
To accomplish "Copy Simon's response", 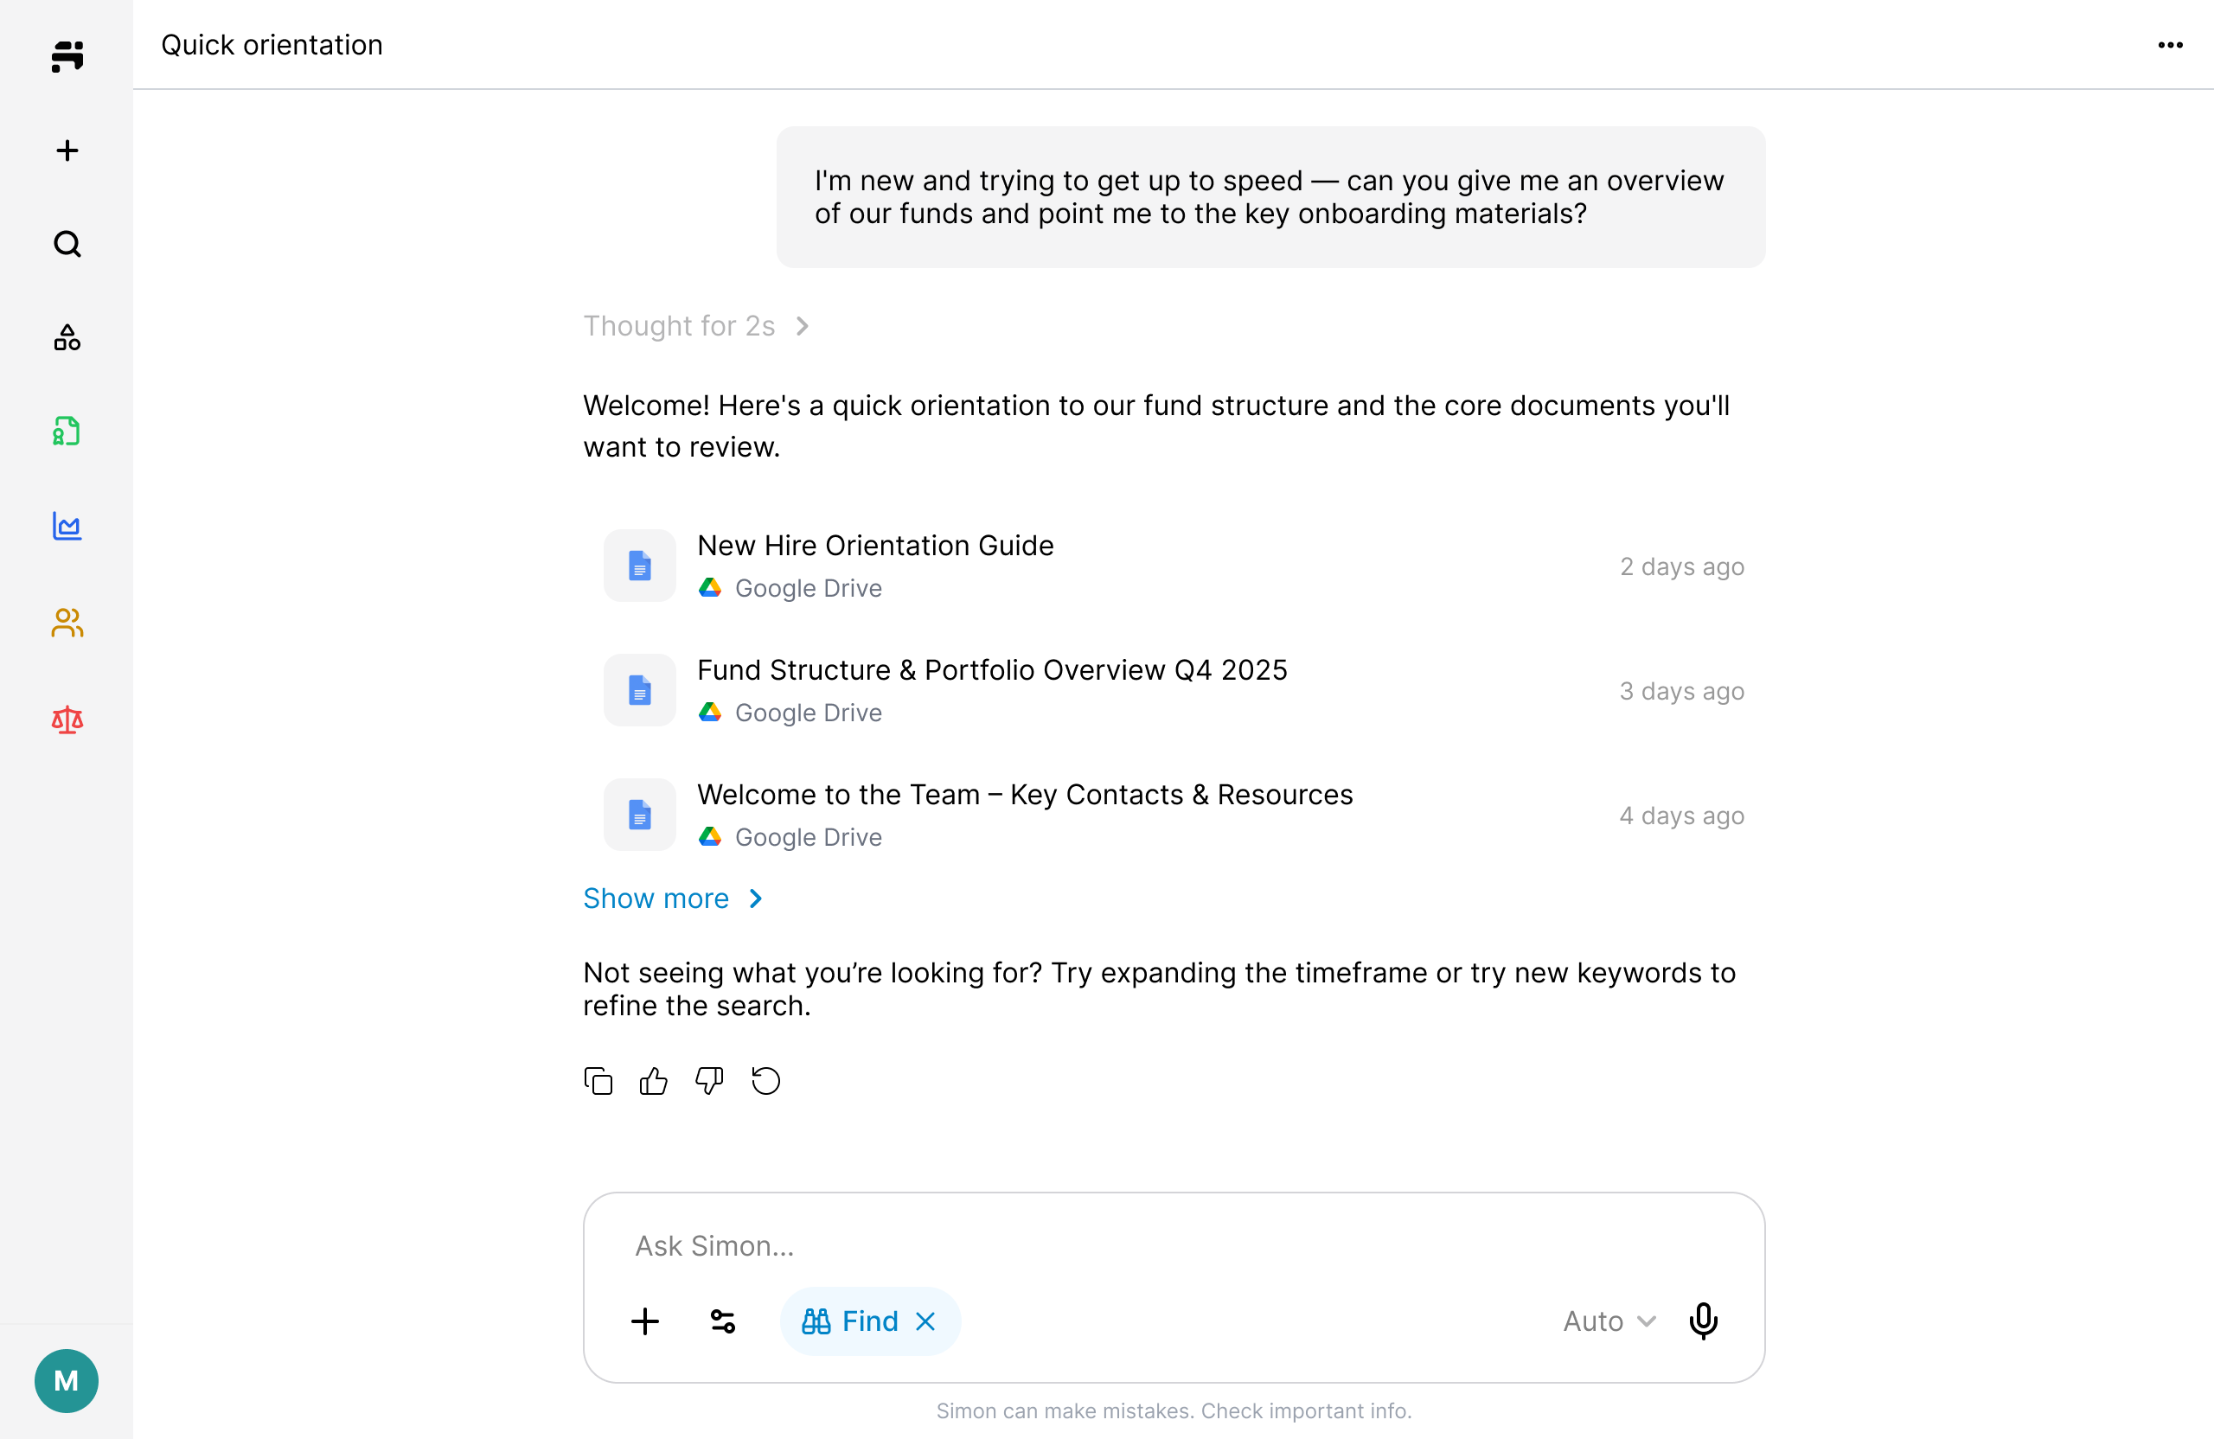I will point(598,1080).
